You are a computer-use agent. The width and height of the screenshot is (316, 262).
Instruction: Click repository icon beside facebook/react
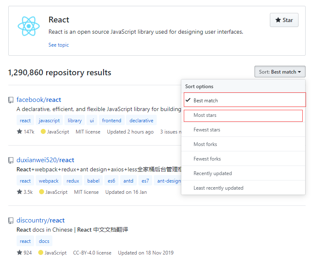click(x=11, y=100)
